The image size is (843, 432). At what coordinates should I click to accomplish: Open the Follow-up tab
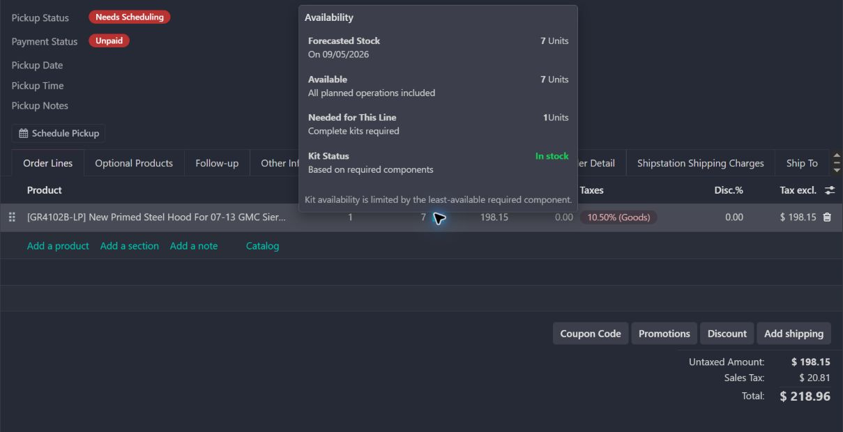pos(217,163)
